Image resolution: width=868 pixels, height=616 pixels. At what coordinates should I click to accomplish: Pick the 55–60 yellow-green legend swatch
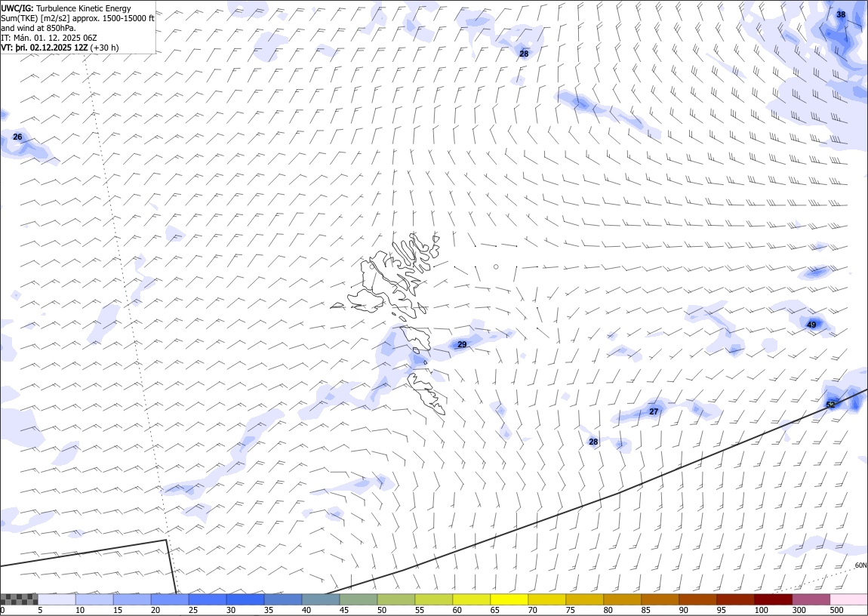[433, 599]
